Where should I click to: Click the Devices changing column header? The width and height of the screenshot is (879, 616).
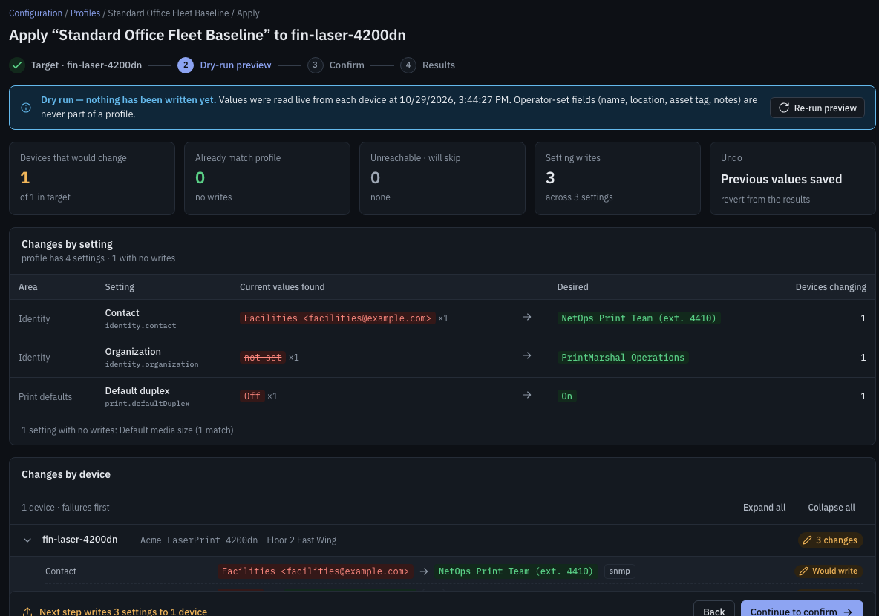click(831, 287)
